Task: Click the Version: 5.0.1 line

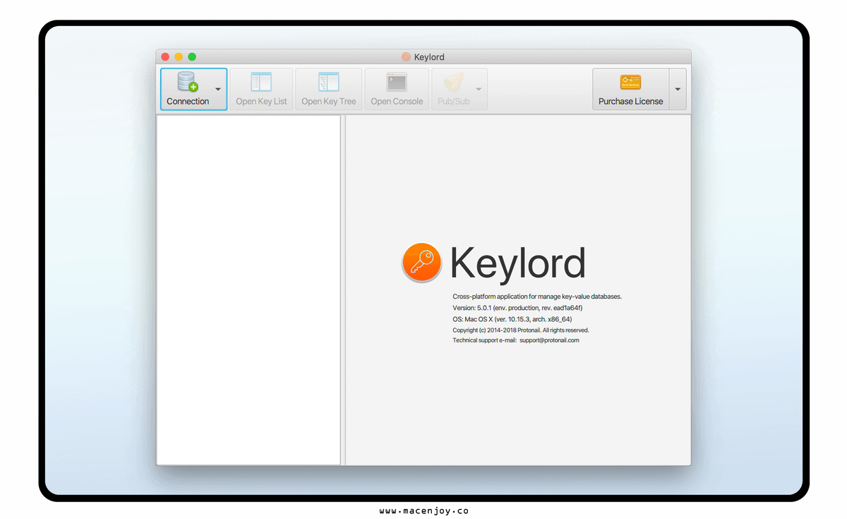Action: point(517,308)
